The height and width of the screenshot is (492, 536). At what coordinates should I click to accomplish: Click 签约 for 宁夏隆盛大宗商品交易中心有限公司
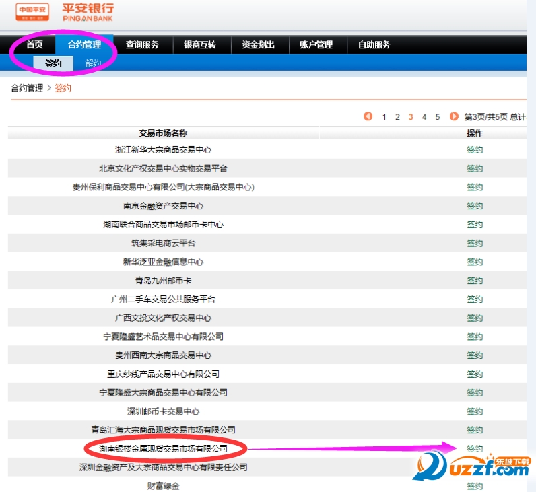(x=475, y=392)
